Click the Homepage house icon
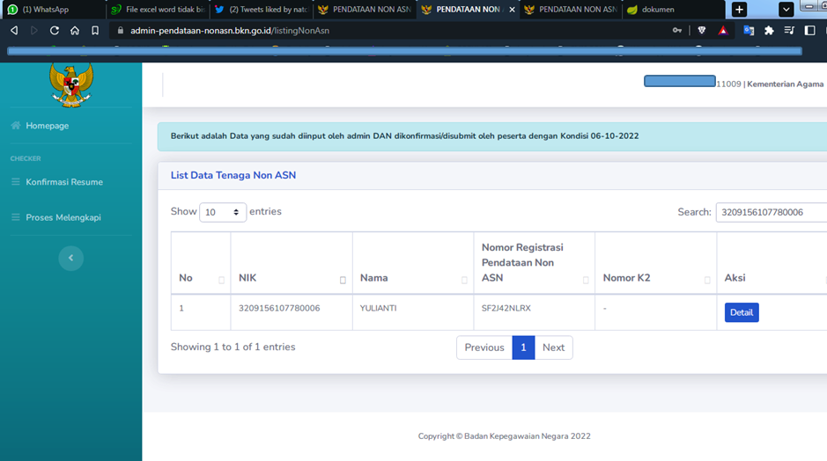 [x=16, y=126]
